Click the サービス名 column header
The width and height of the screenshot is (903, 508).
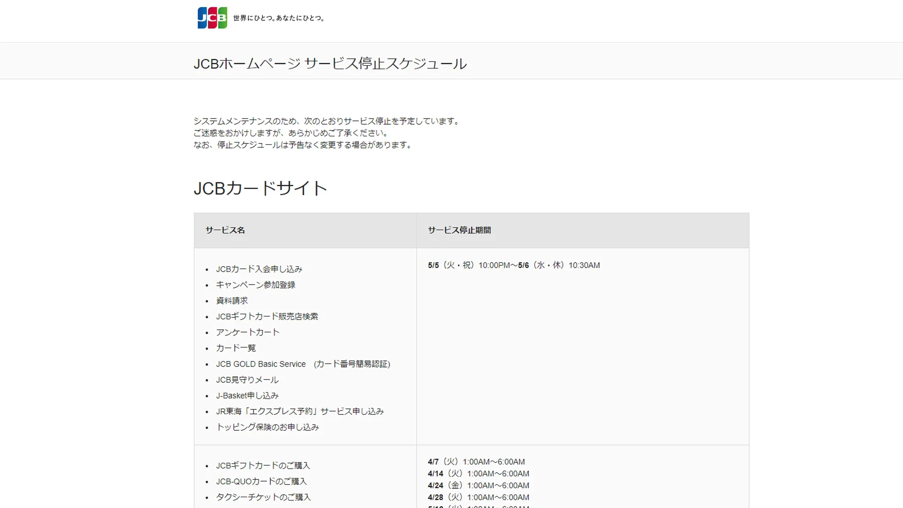(225, 230)
